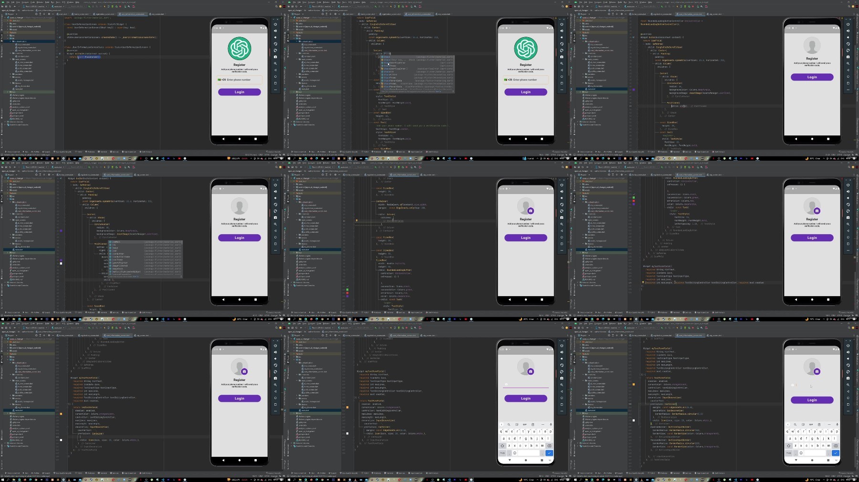Click emulator toolbar home circle in bottom-right screenshot

pyautogui.click(x=848, y=398)
